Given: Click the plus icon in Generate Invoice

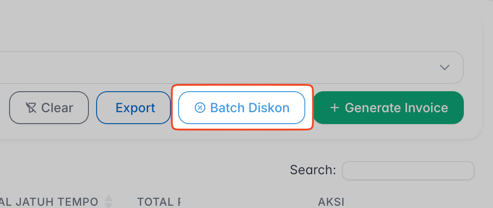Looking at the screenshot, I should (335, 108).
